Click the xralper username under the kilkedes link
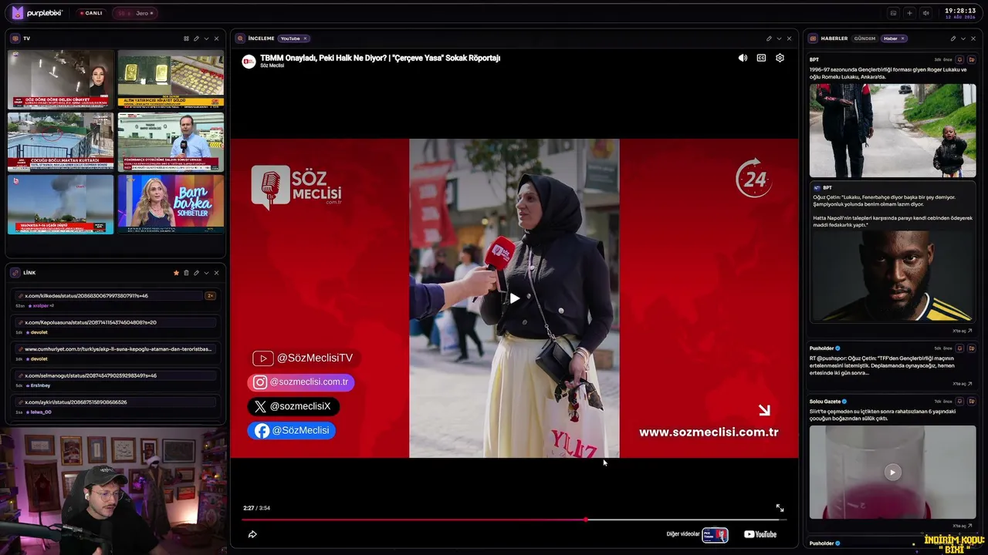This screenshot has width=988, height=555. [x=40, y=306]
